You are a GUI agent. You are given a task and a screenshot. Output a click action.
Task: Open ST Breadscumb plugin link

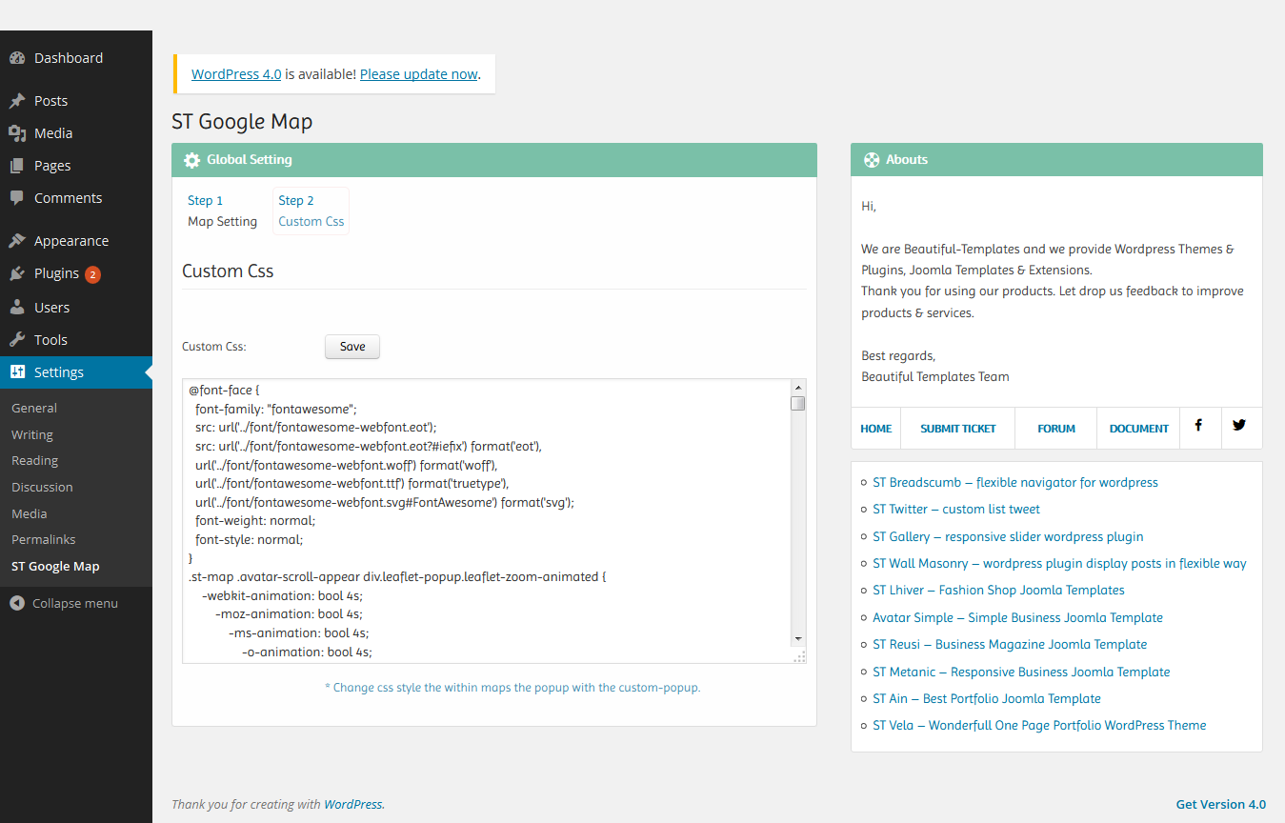coord(1015,483)
